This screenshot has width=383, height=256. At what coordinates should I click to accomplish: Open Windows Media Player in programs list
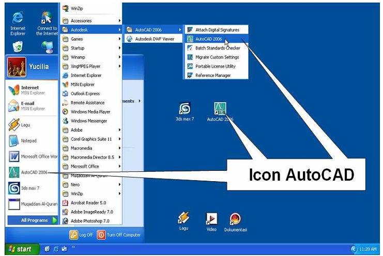pyautogui.click(x=91, y=111)
